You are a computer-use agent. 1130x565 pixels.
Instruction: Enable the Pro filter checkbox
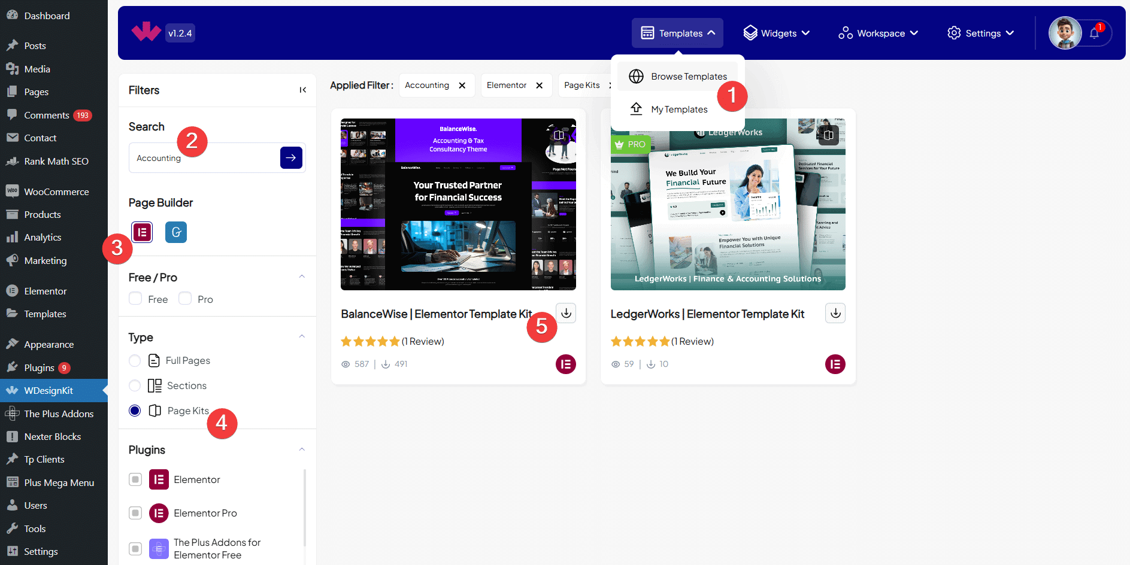pos(185,299)
